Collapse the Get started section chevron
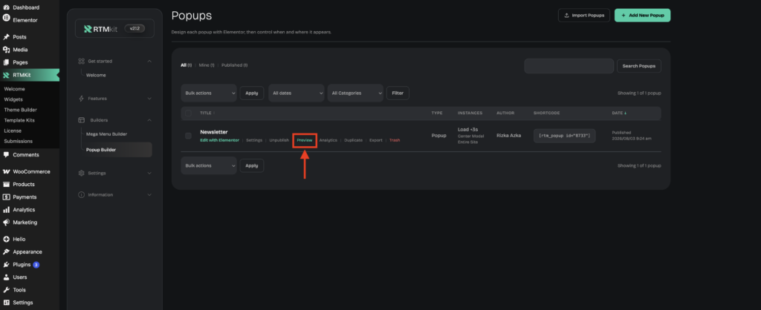The height and width of the screenshot is (310, 761). coord(149,61)
